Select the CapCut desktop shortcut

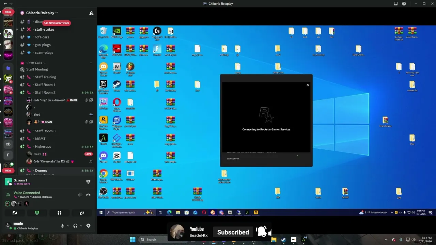point(116,157)
